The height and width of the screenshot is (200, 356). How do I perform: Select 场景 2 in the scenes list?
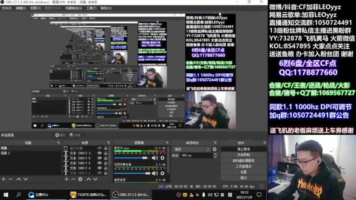click(31, 153)
